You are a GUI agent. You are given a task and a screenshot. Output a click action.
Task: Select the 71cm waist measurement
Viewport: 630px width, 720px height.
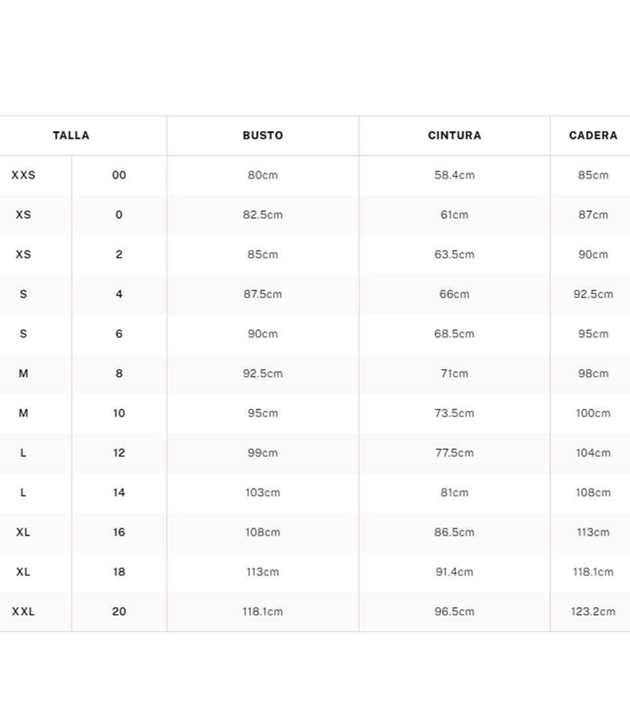[x=454, y=374]
